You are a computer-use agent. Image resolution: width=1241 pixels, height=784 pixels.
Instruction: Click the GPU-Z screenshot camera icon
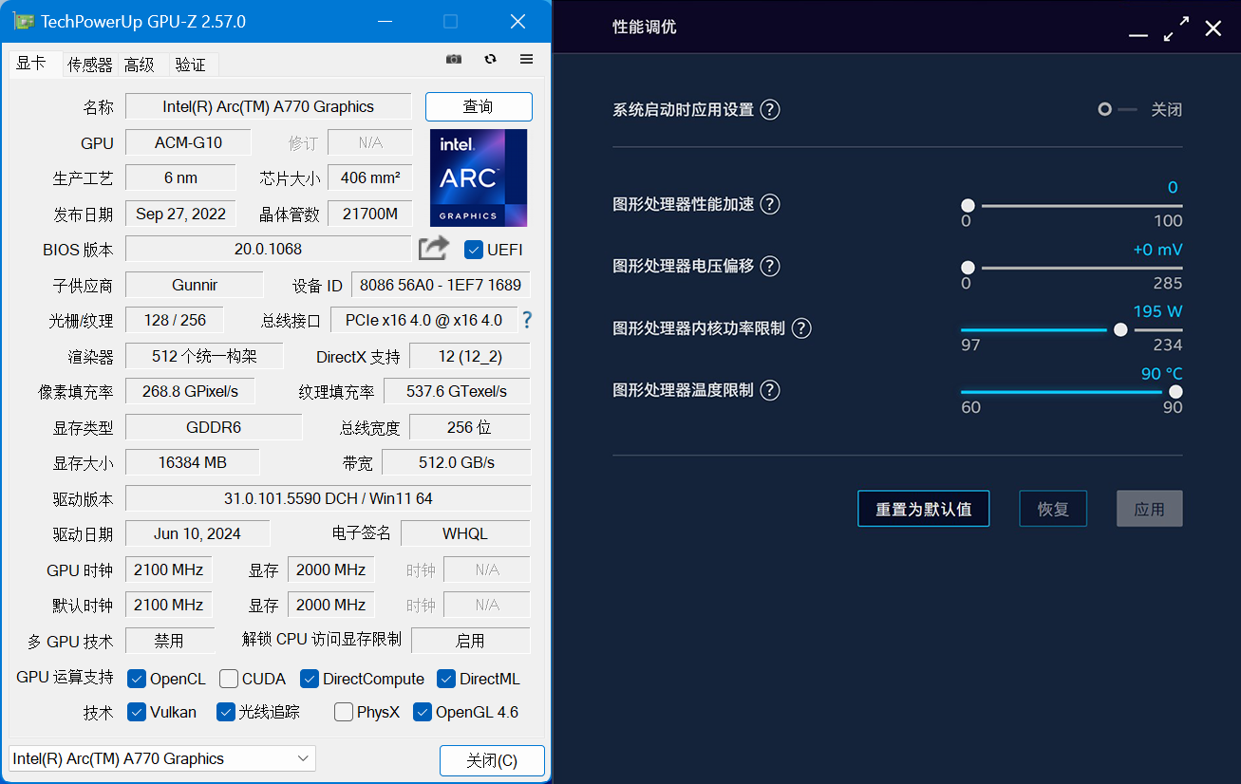[x=454, y=59]
